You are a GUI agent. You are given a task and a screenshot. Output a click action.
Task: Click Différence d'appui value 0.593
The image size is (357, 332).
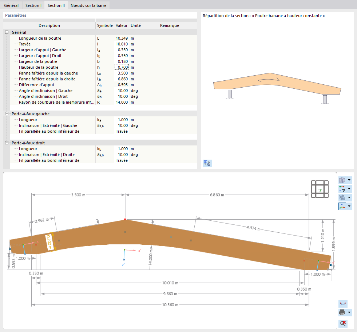[x=122, y=85]
